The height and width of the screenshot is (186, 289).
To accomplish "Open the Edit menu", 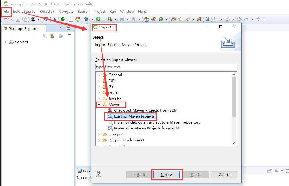I will coord(16,12).
